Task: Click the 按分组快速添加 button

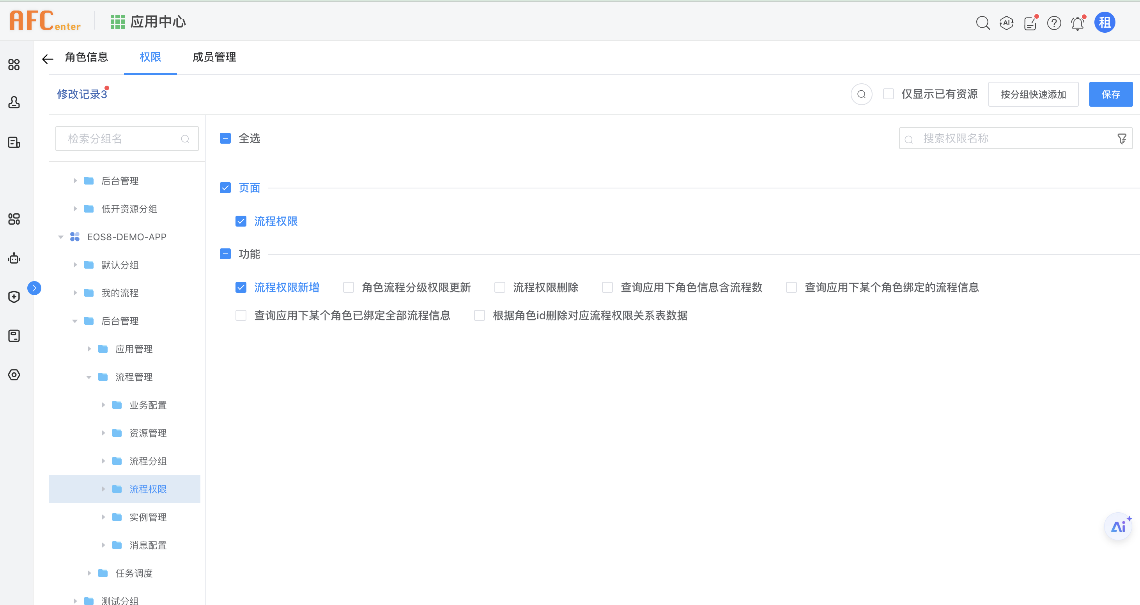Action: [x=1033, y=94]
